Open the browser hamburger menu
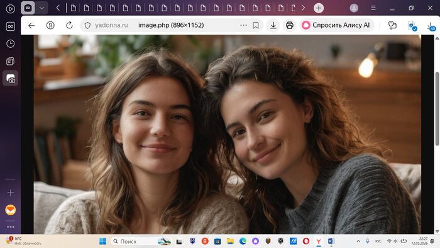Image resolution: width=440 pixels, height=248 pixels. pyautogui.click(x=373, y=8)
